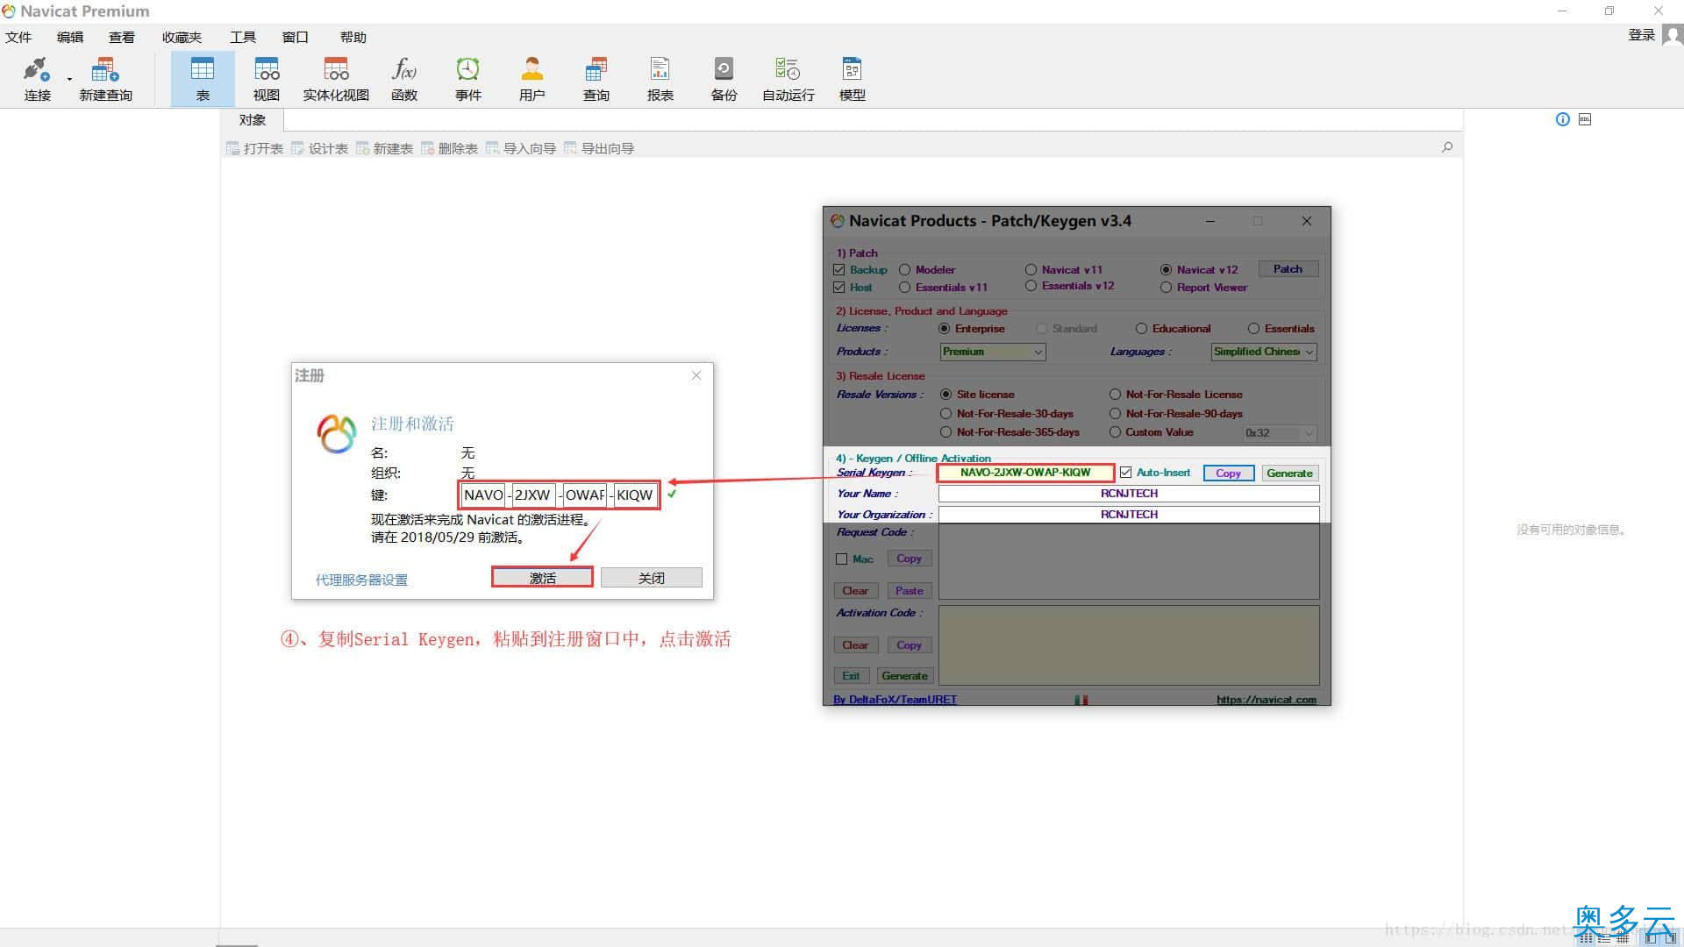Select the Modeler radio button
Viewport: 1684px width, 947px height.
point(904,270)
